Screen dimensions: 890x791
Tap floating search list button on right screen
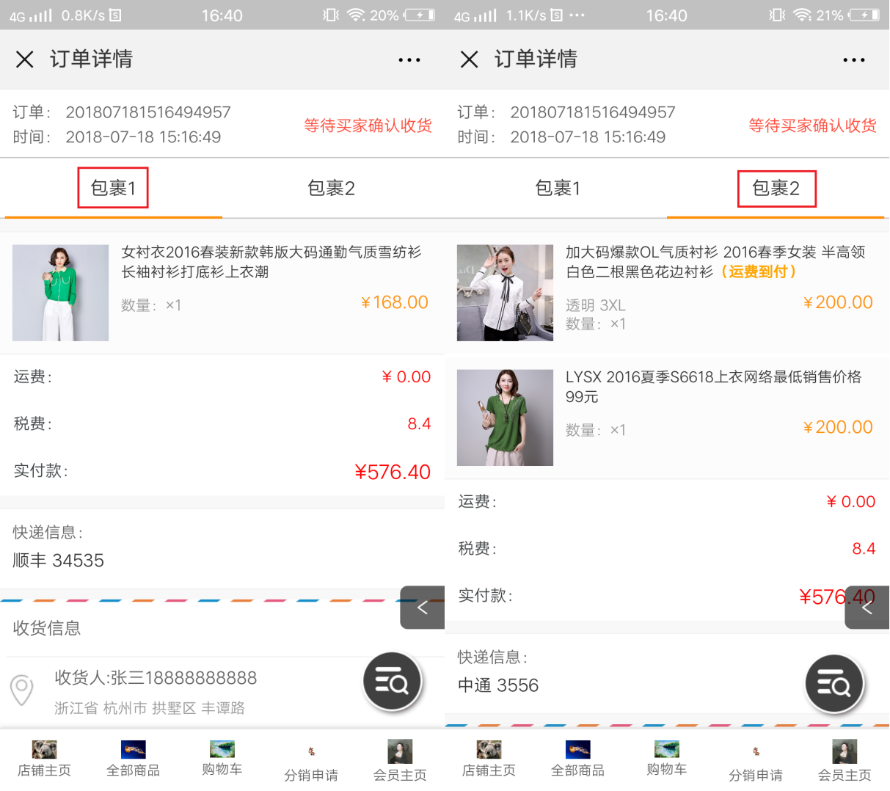pyautogui.click(x=834, y=684)
